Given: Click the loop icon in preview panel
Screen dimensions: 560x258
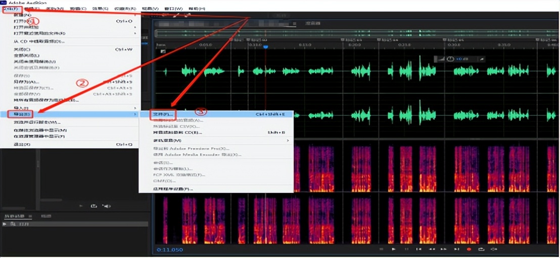Looking at the screenshot, I should point(94,206).
